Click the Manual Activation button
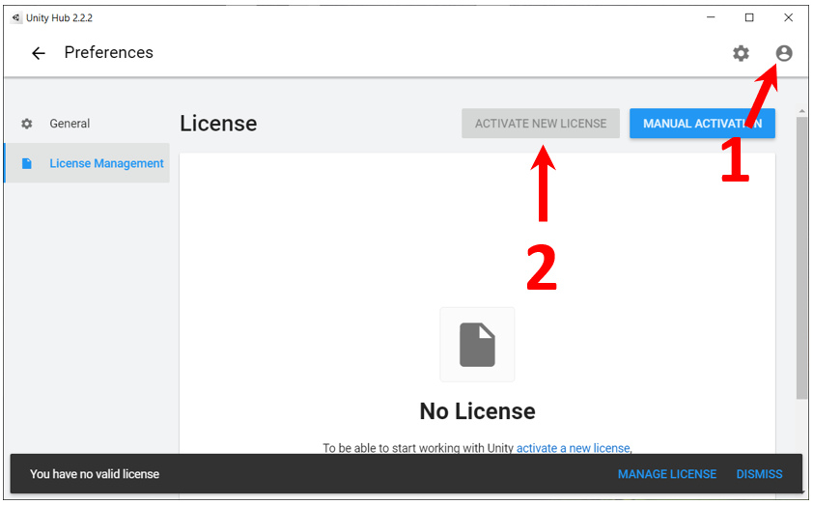This screenshot has height=505, width=813. (702, 124)
